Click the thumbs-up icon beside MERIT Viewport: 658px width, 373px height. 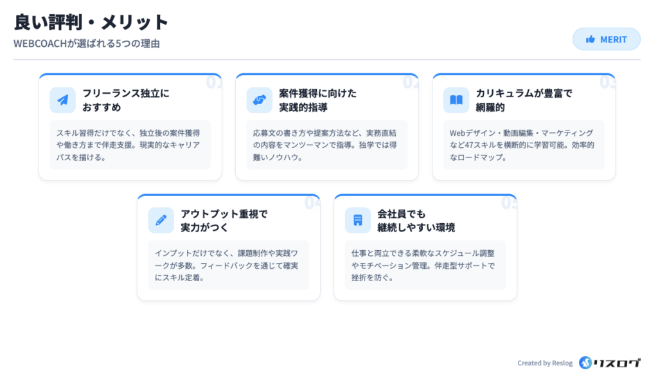(590, 39)
